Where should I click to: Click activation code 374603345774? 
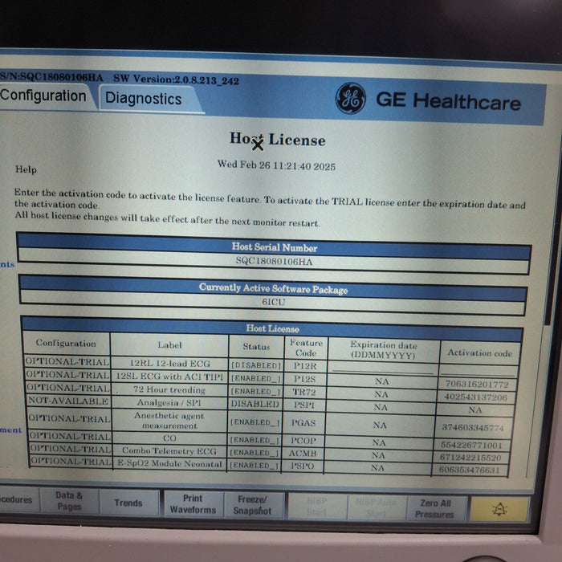point(473,427)
